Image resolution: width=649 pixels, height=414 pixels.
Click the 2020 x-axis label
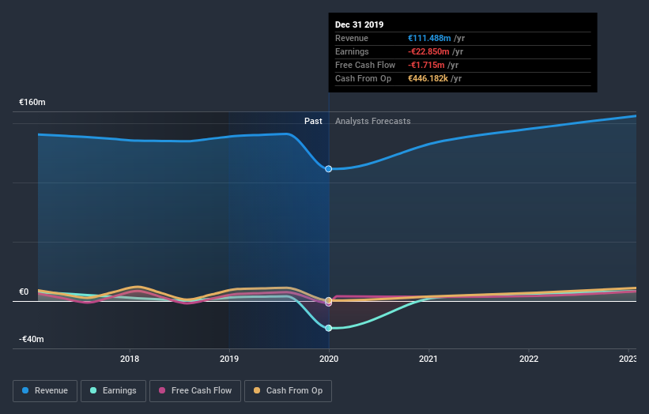329,359
